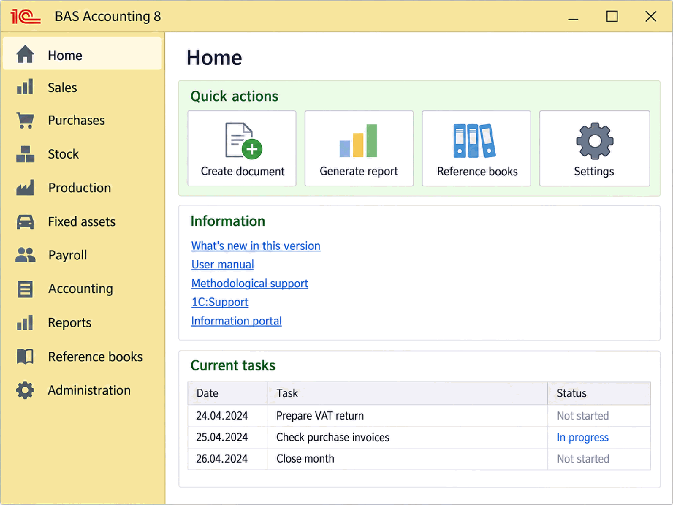
Task: Open the Payroll people icon
Action: (x=25, y=255)
